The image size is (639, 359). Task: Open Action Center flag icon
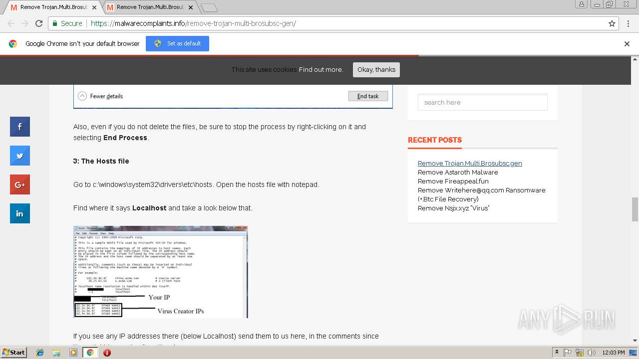(568, 353)
